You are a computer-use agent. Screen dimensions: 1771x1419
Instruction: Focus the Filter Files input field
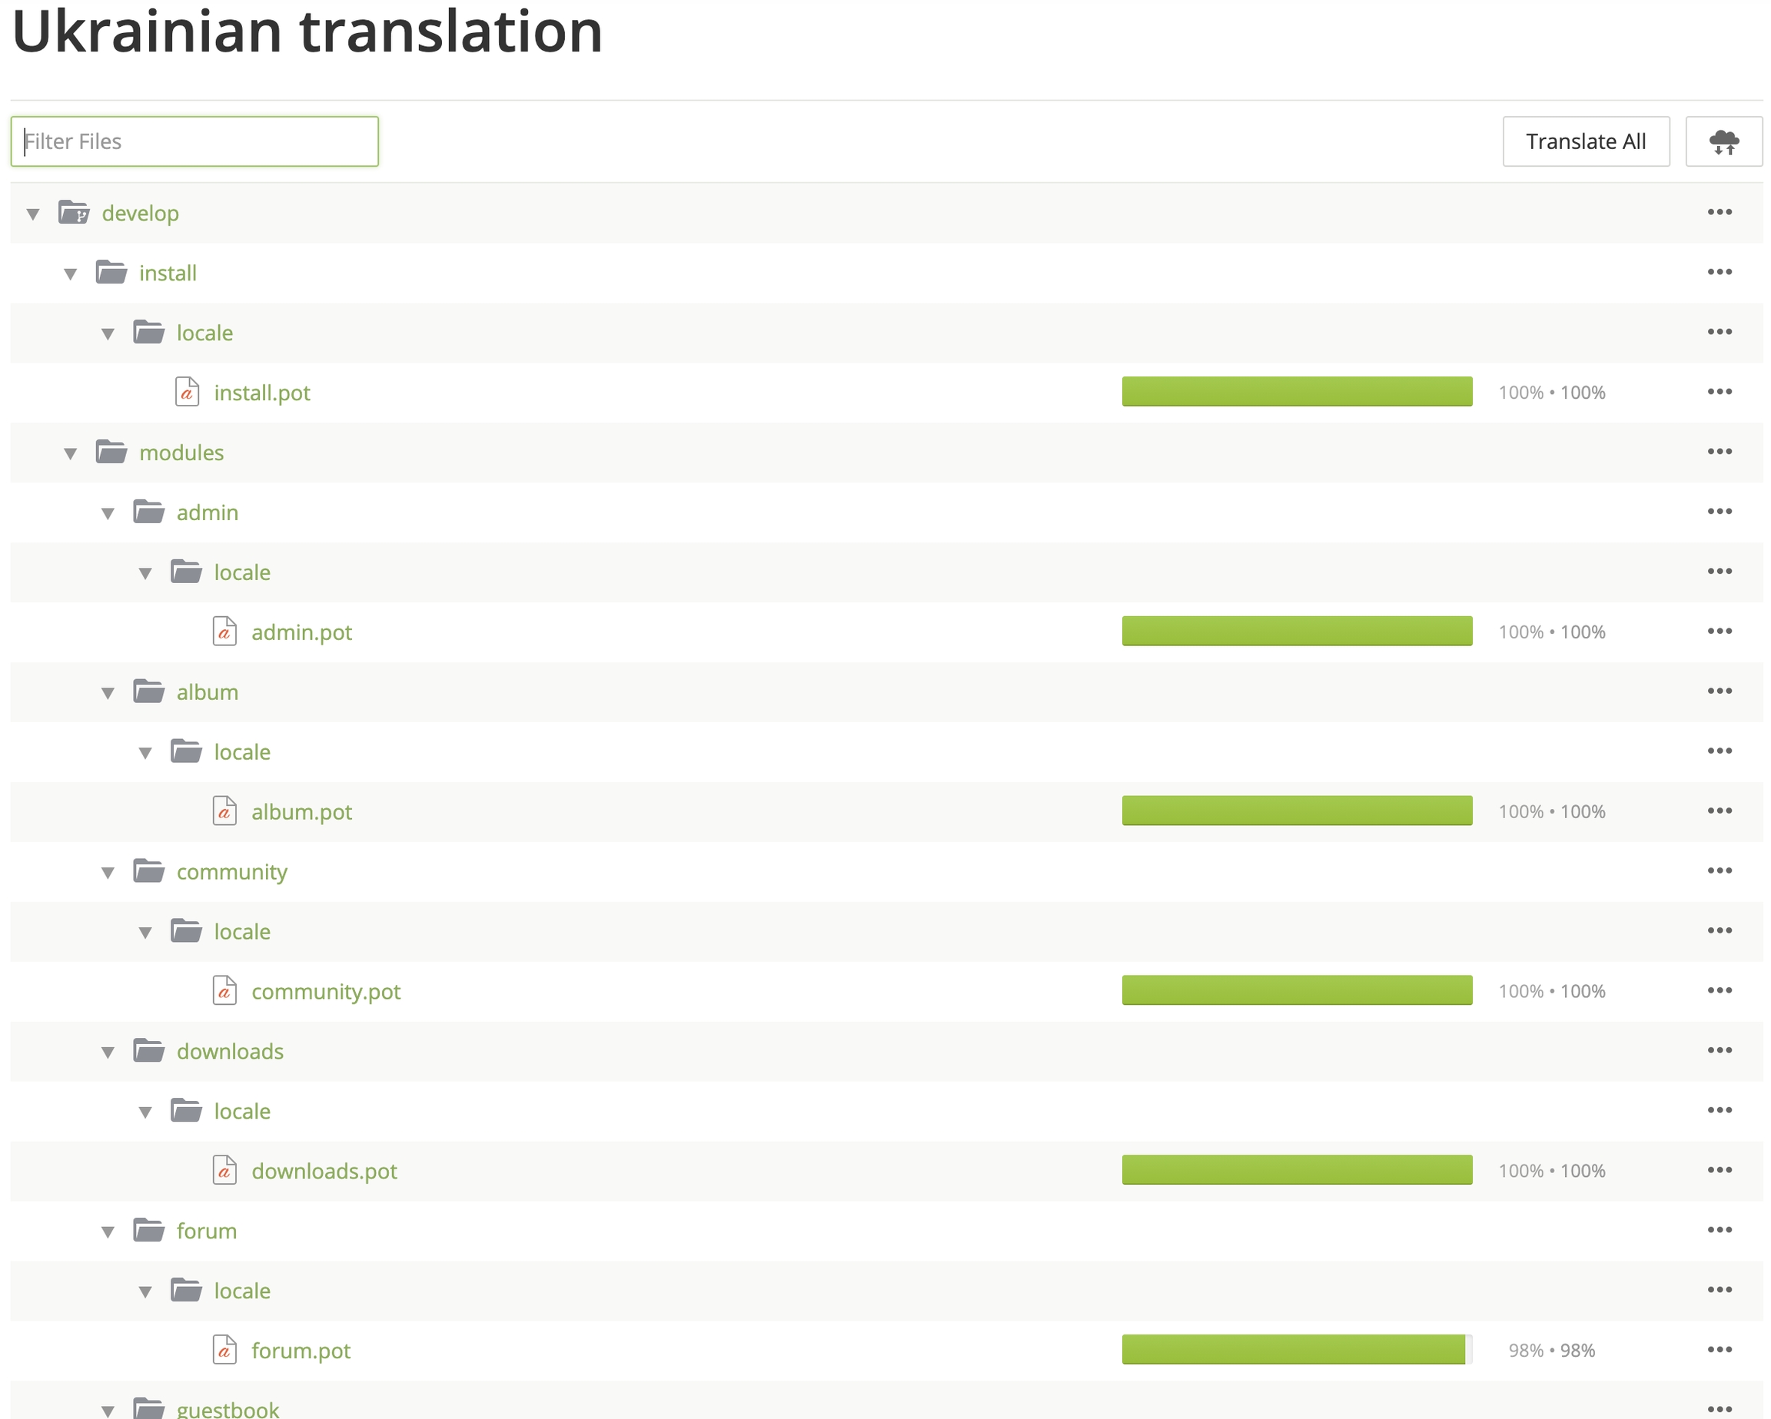(x=194, y=141)
